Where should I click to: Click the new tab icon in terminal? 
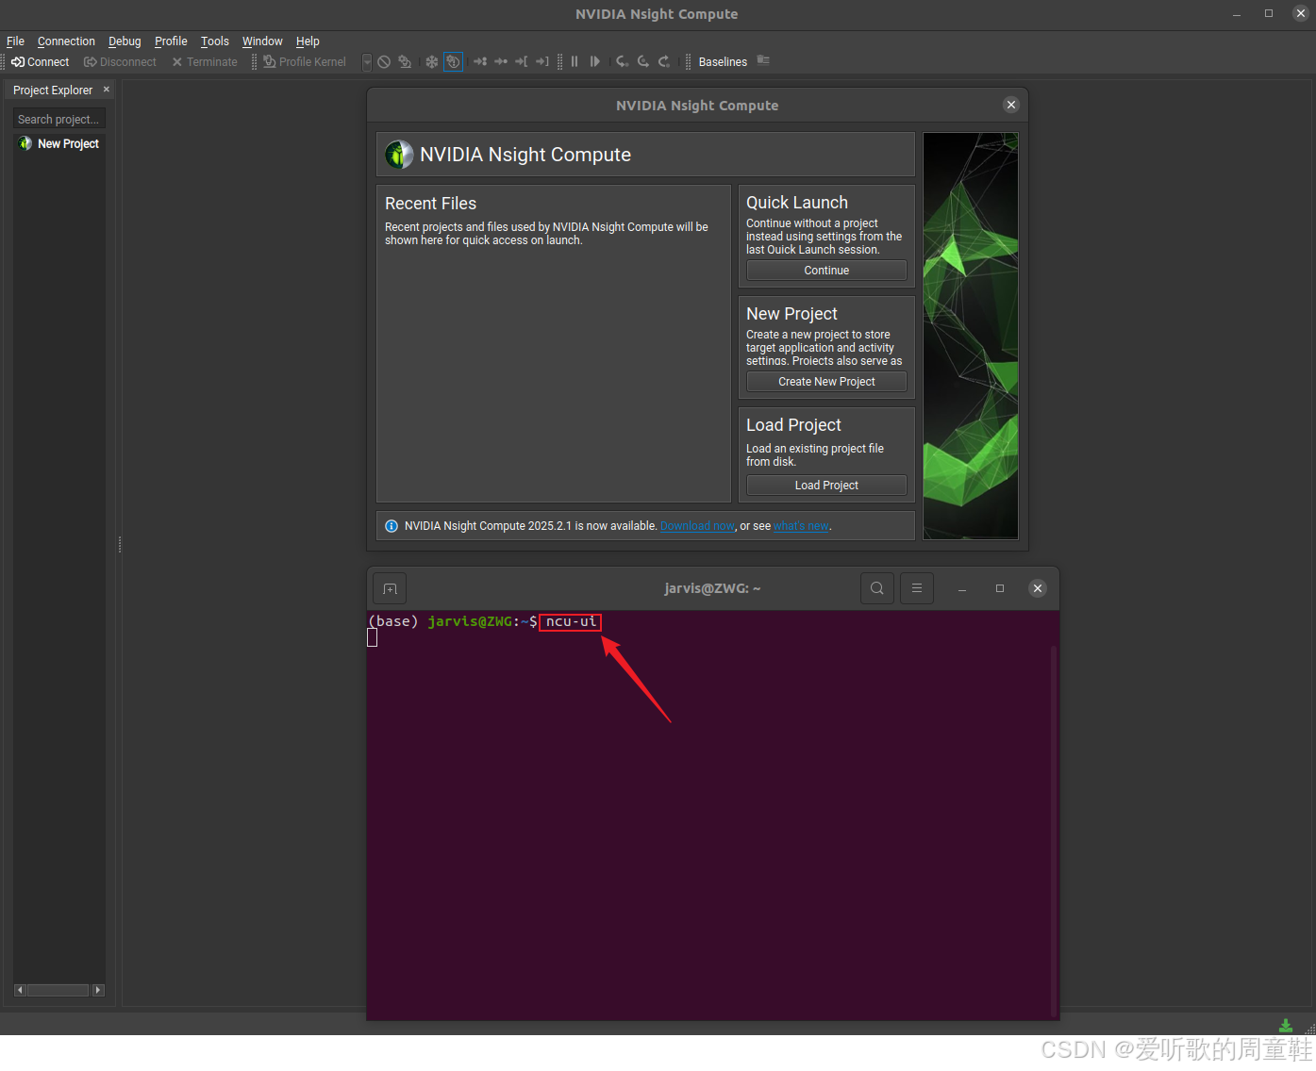point(390,588)
